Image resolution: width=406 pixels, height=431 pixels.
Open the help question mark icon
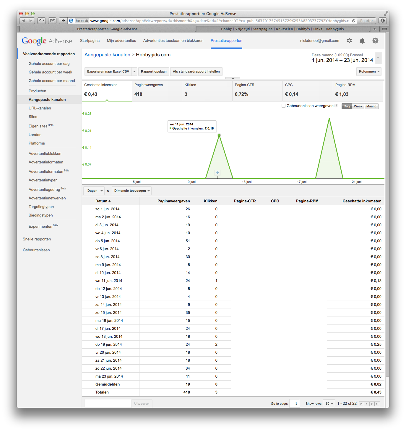[375, 41]
